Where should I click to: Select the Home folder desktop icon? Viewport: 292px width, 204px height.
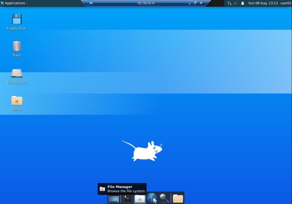[17, 100]
